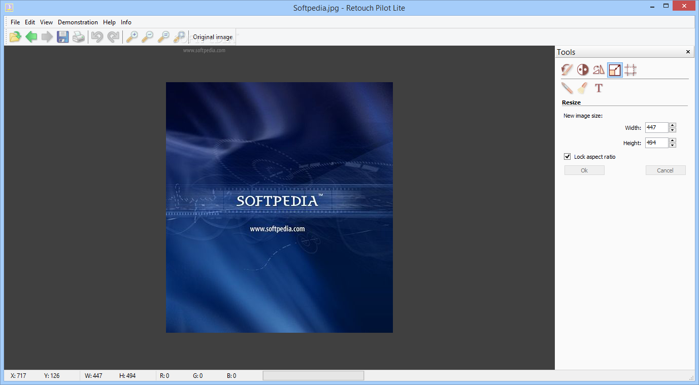Click into the Width input field
Viewport: 699px width, 385px height.
(657, 128)
